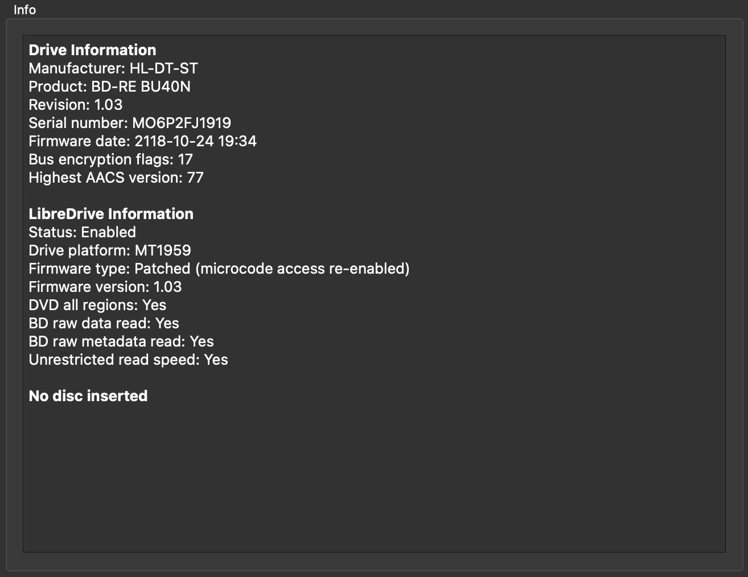The image size is (748, 577).
Task: Click the Highest AACS version line
Action: pos(116,178)
